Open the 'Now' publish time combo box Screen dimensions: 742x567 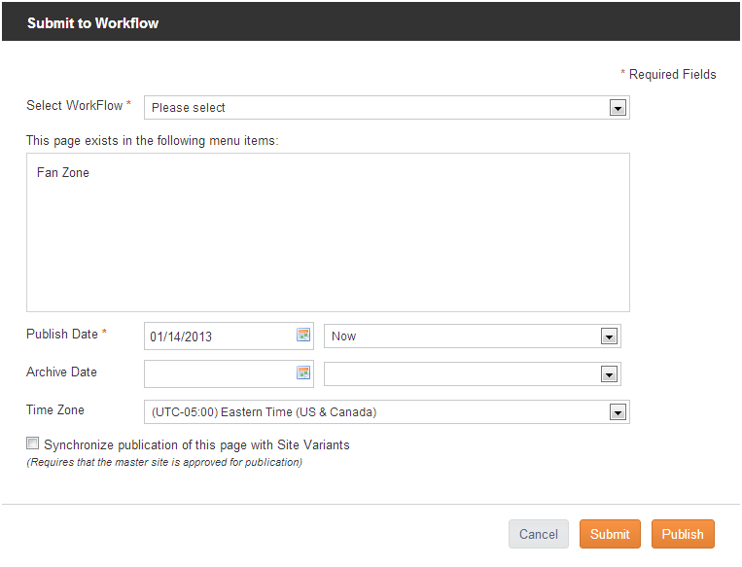[x=473, y=337]
